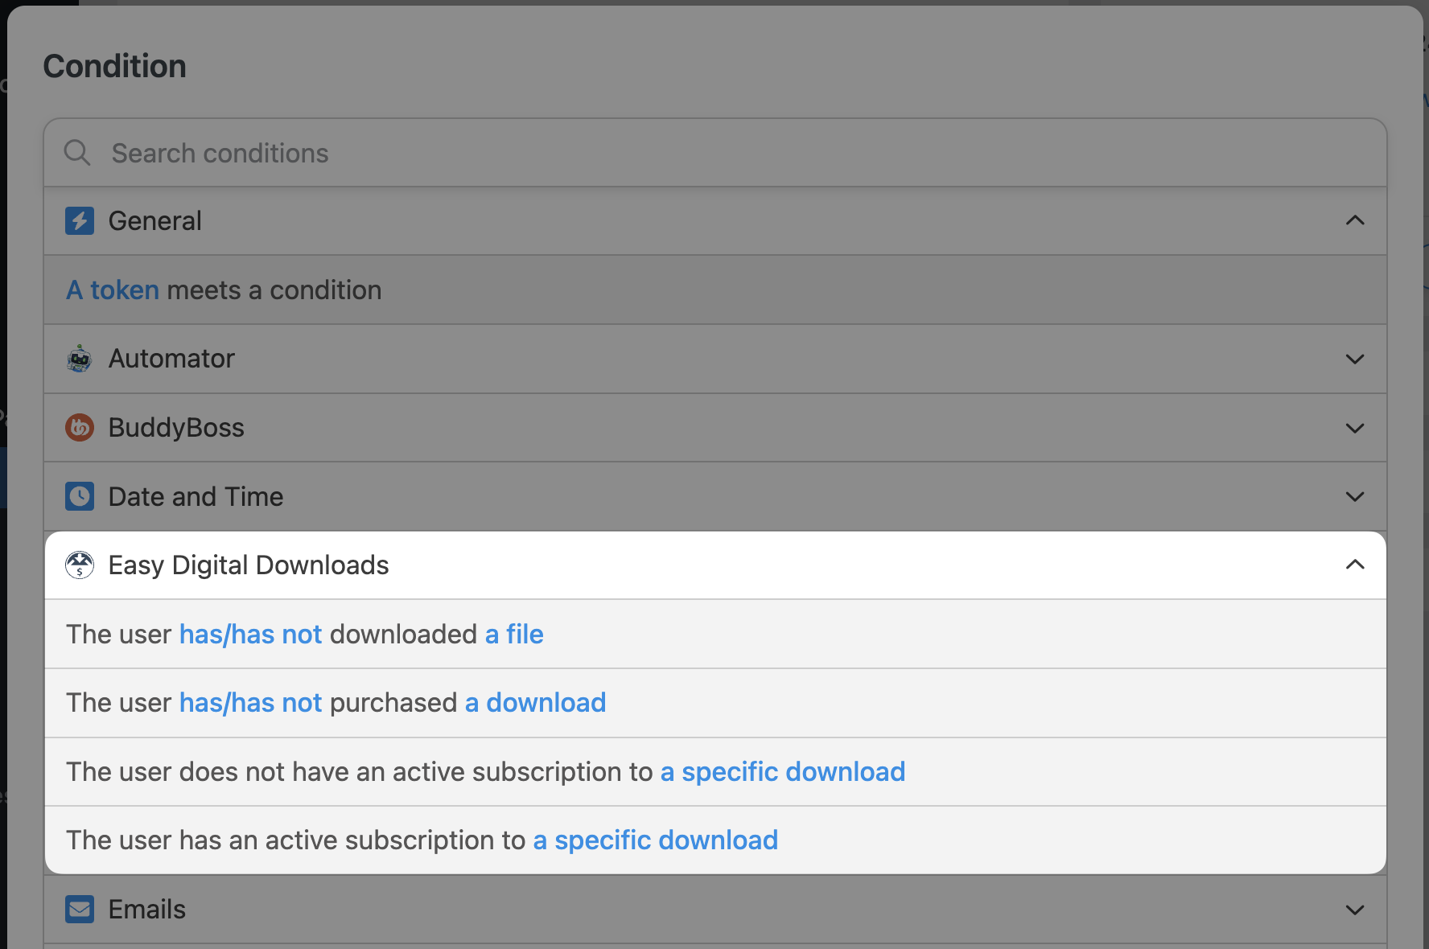The height and width of the screenshot is (949, 1429).
Task: Click the search magnifying glass icon
Action: pos(77,153)
